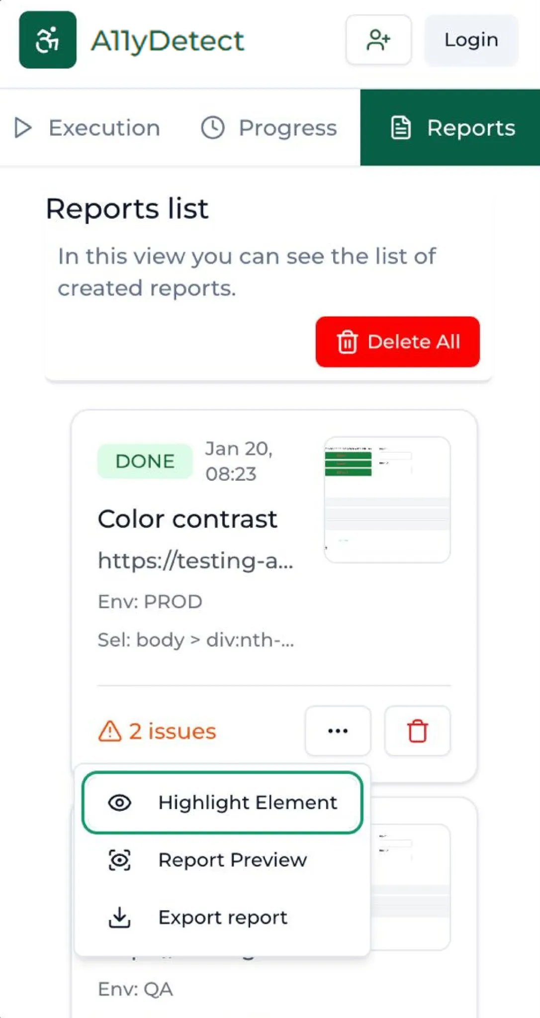
Task: Open the Color contrast report screenshot thumbnail
Action: click(x=387, y=500)
